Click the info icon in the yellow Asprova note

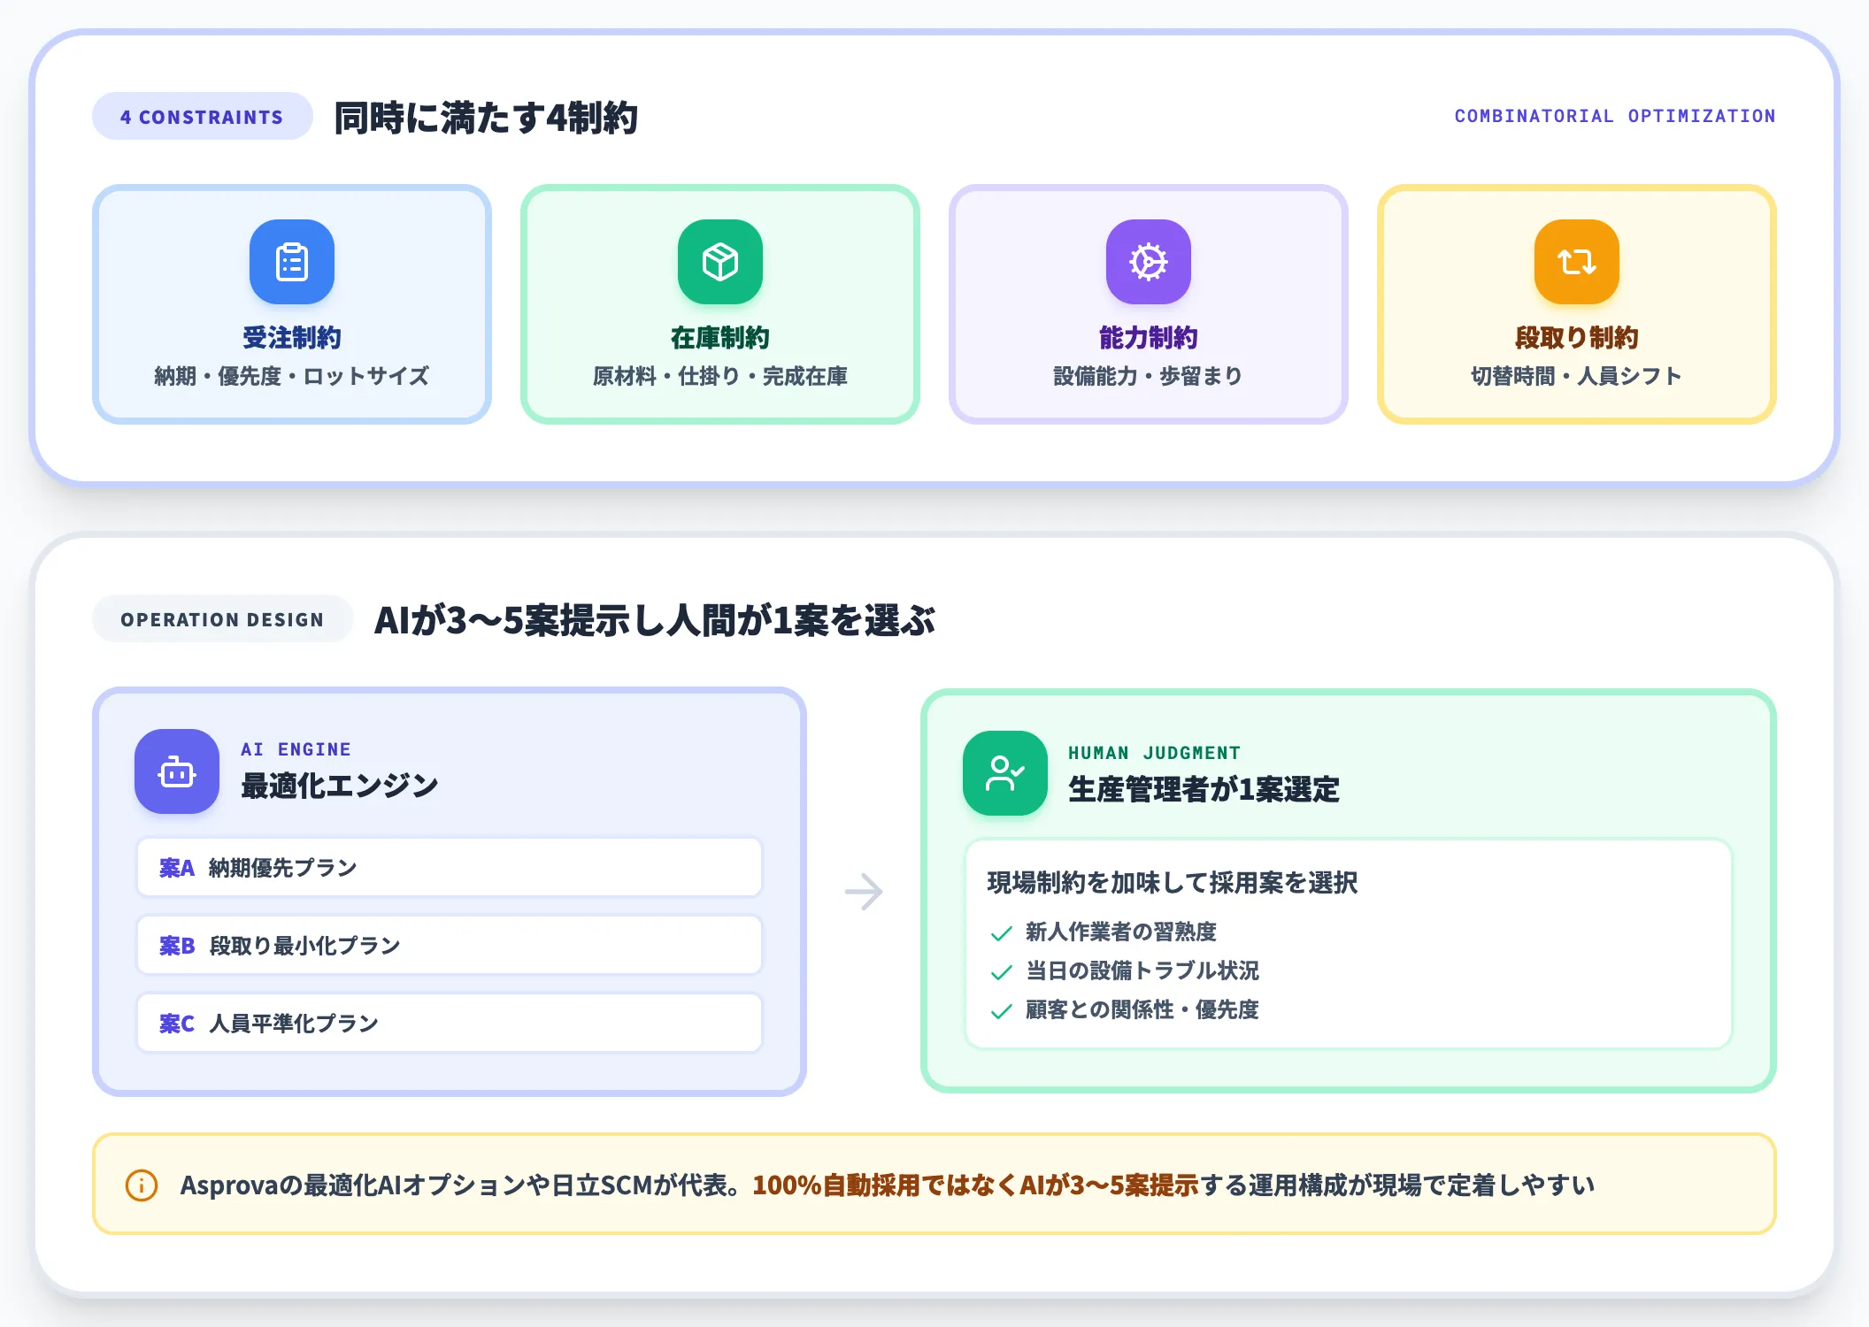click(142, 1185)
